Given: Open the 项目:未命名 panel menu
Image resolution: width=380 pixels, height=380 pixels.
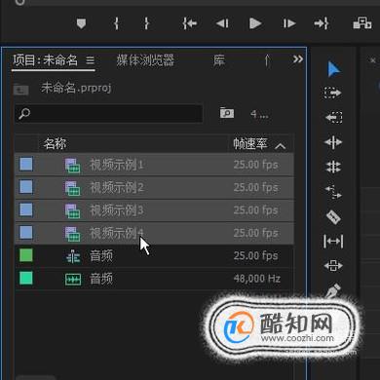Looking at the screenshot, I should click(x=90, y=60).
